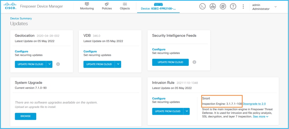Open Configure link under Security Intelligence Feeds
This screenshot has width=289, height=129.
click(159, 49)
